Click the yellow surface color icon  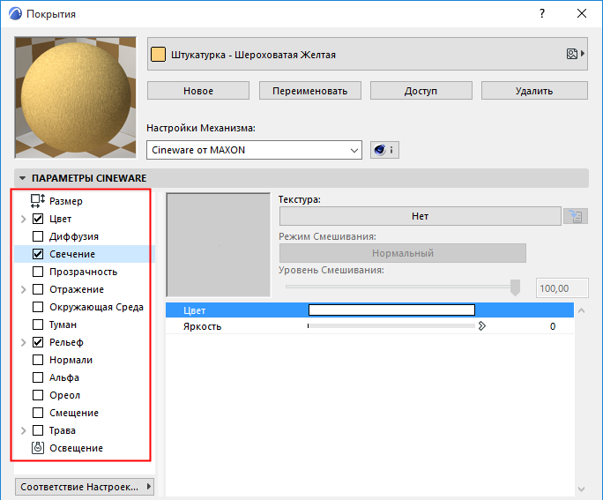158,55
